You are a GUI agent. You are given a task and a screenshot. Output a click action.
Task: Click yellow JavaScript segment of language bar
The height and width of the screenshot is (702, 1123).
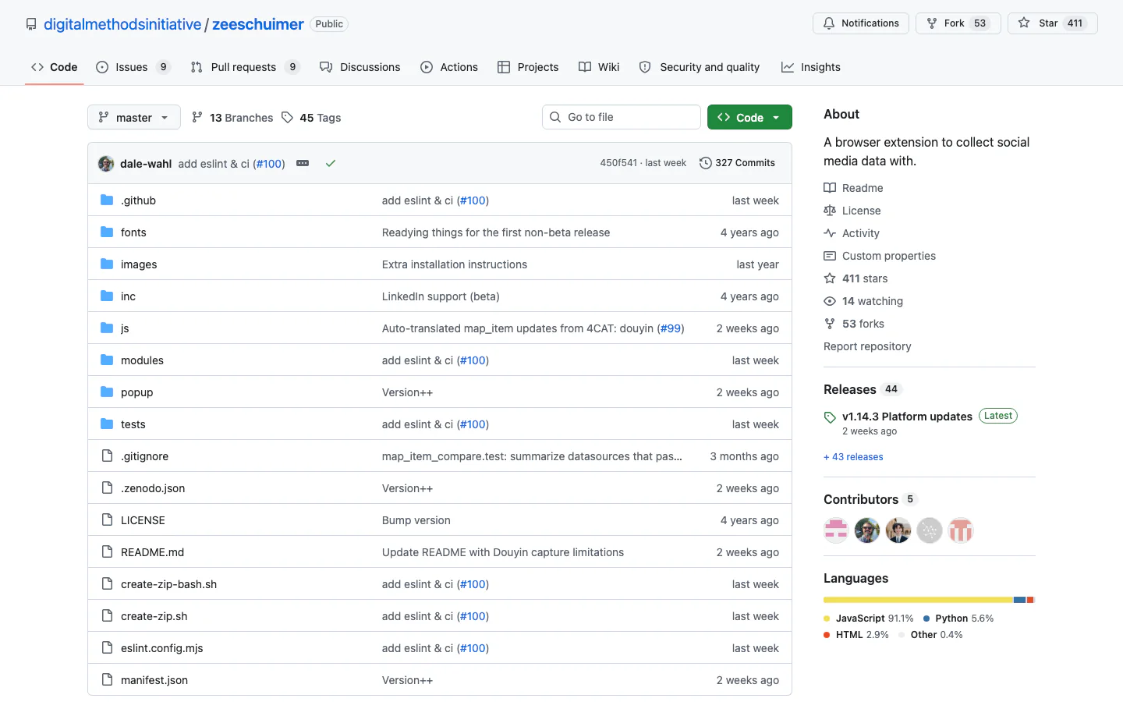[919, 600]
